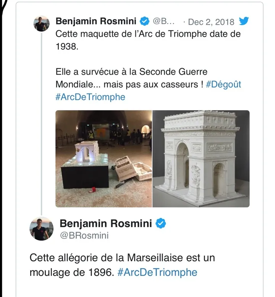Click the 'Cette allégorie de la Marseillaise' text
The width and height of the screenshot is (275, 297).
pos(122,258)
